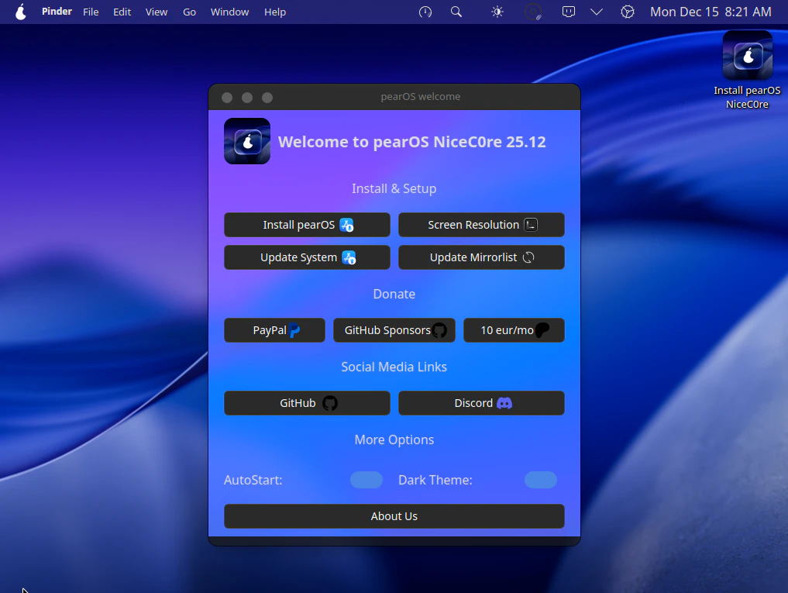Click the Update System button
Viewport: 788px width, 593px height.
[x=307, y=257]
